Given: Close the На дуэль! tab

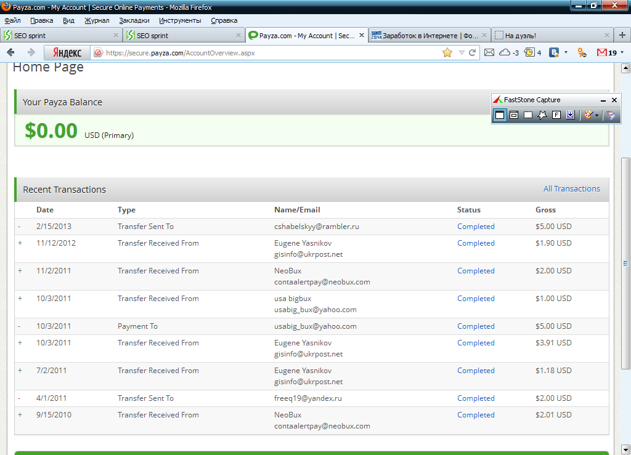Looking at the screenshot, I should click(x=607, y=35).
